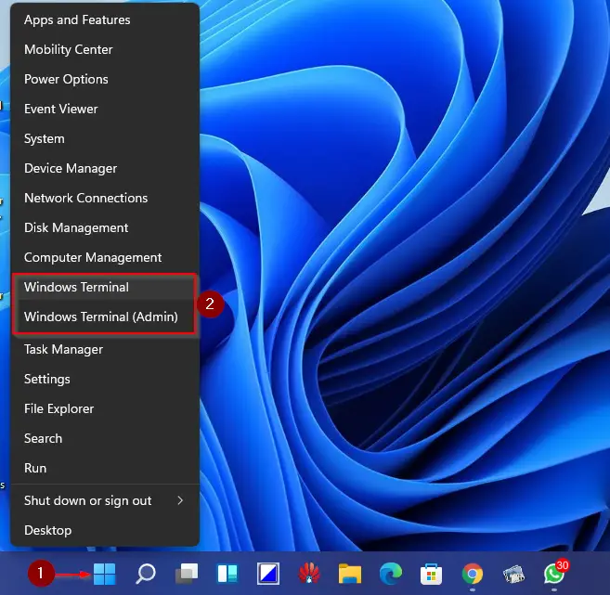Image resolution: width=610 pixels, height=595 pixels.
Task: Open WhatsApp with 30 notifications
Action: tap(554, 574)
